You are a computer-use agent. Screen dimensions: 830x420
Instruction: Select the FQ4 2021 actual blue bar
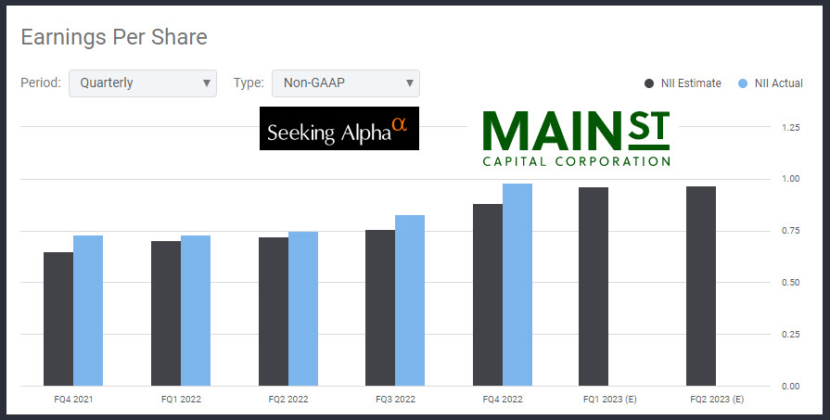click(x=88, y=310)
